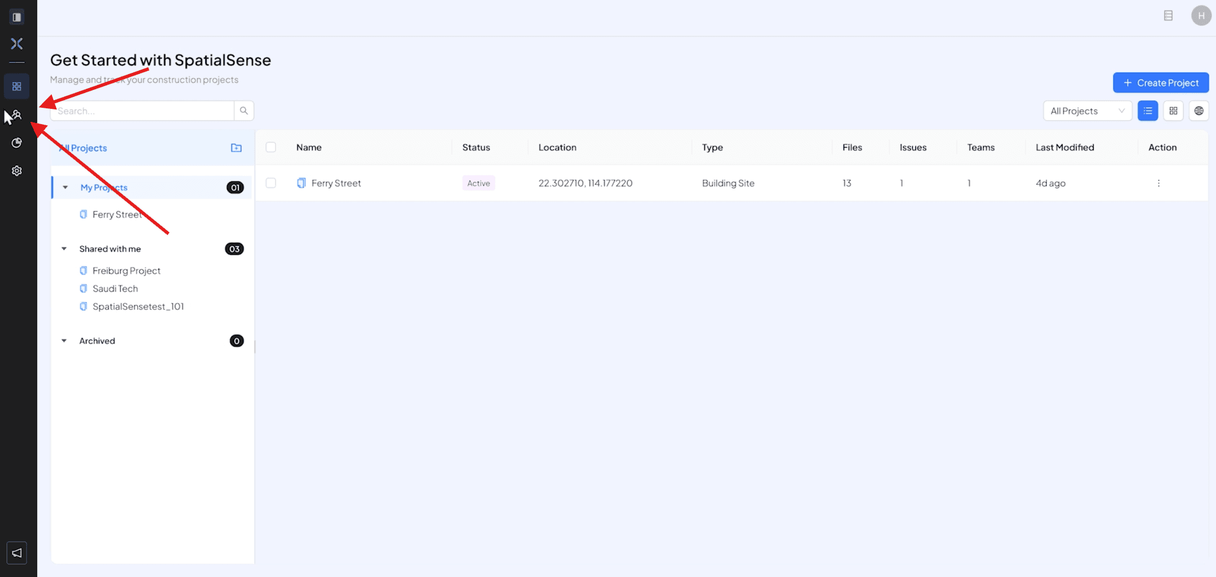Open the All Projects filter dropdown
This screenshot has width=1216, height=577.
click(x=1087, y=111)
